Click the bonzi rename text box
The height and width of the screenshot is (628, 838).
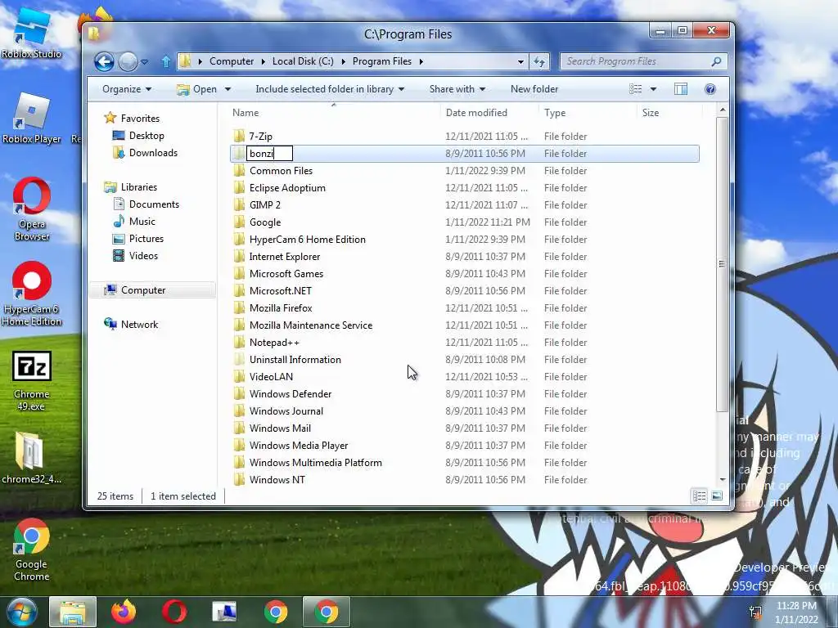[x=269, y=154]
